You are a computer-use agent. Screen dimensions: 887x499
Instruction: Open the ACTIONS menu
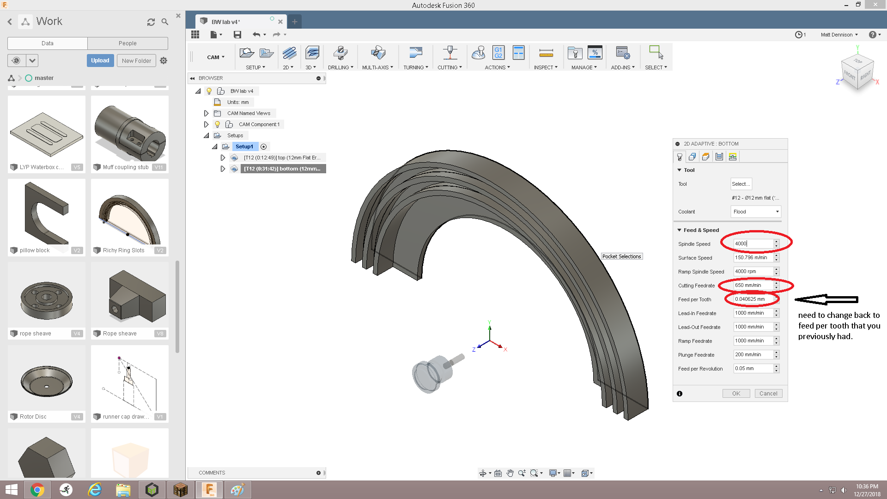click(498, 67)
